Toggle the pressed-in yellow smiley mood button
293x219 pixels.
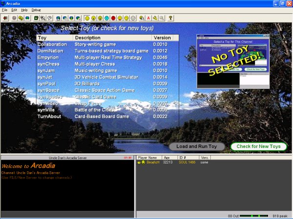click(x=87, y=18)
